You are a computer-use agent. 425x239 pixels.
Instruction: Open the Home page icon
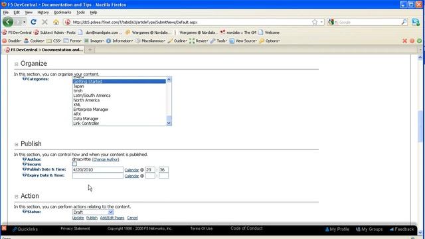coord(56,22)
